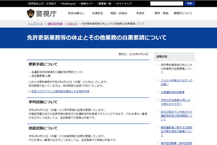Viewport: 217px width, 145px height.
Task: Open サイトマップ link in top bar
Action: 124,4
